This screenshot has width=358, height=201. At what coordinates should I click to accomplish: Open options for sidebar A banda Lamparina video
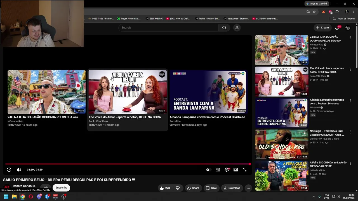click(350, 101)
